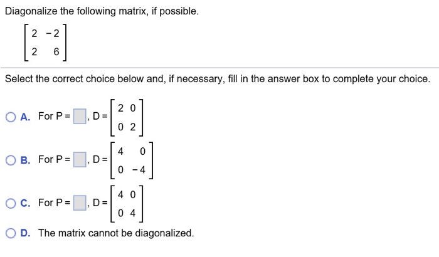The image size is (439, 257).
Task: Click the diagonal matrix with entries 4 and 4
Action: [127, 204]
